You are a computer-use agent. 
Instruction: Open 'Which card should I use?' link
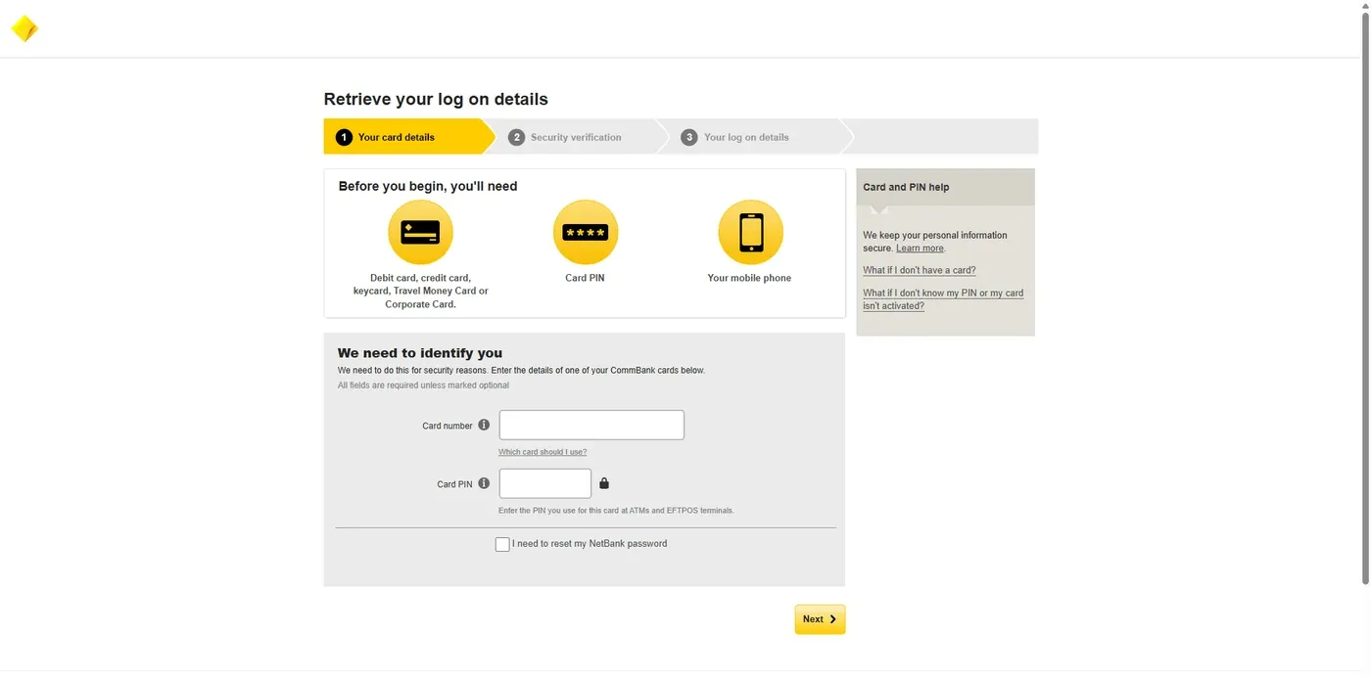click(543, 452)
